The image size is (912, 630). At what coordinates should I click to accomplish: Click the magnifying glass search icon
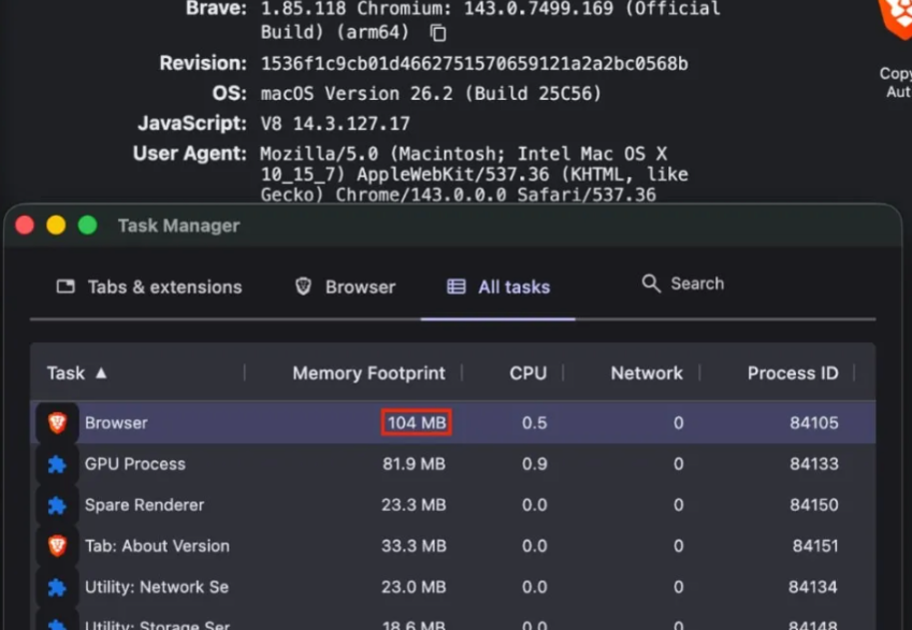click(x=651, y=284)
